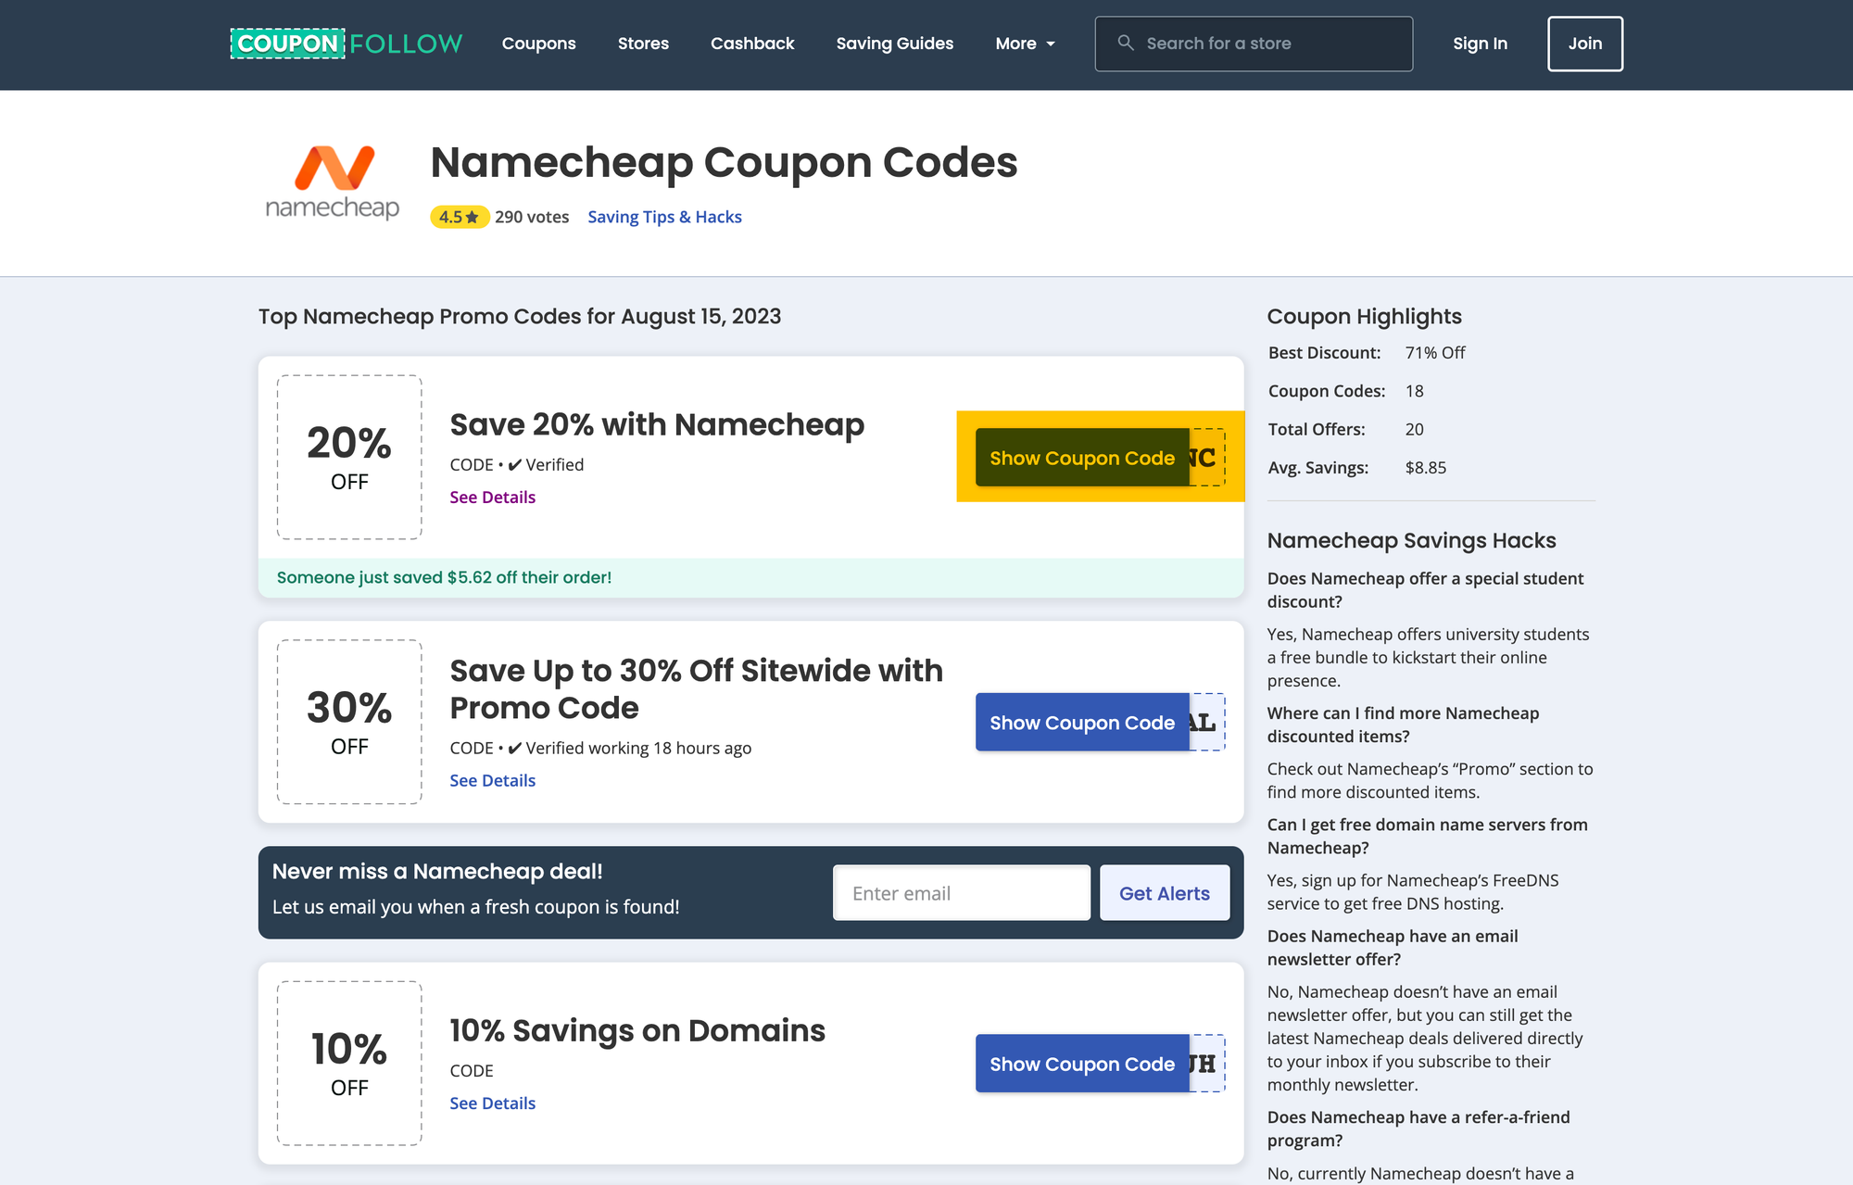Viewport: 1853px width, 1185px height.
Task: Open the Stores menu item
Action: pos(643,44)
